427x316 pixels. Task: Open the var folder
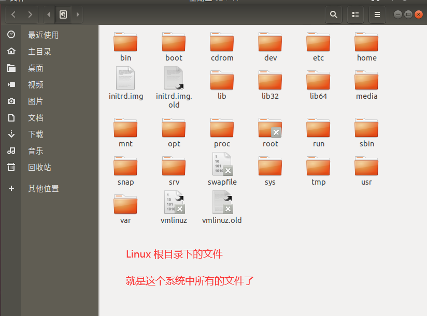(x=125, y=203)
